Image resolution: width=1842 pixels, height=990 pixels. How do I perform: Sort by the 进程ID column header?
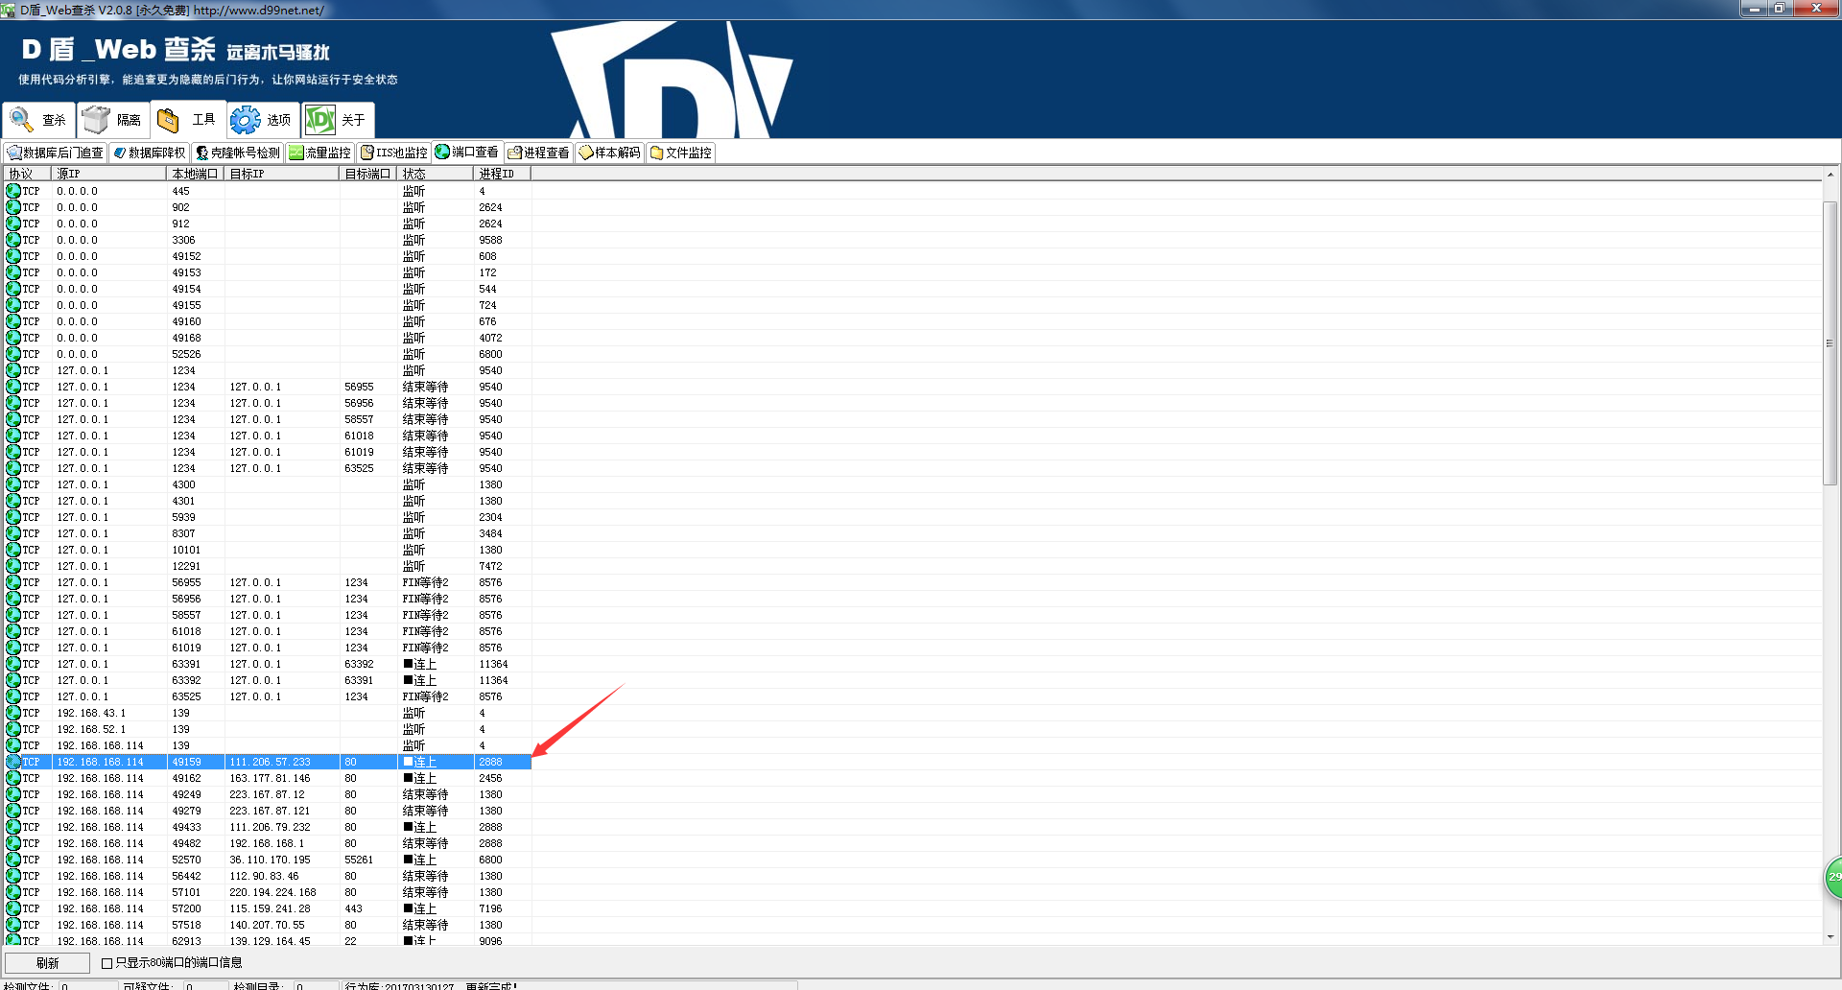503,174
